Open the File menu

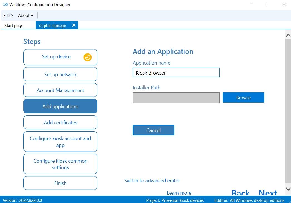(x=8, y=15)
